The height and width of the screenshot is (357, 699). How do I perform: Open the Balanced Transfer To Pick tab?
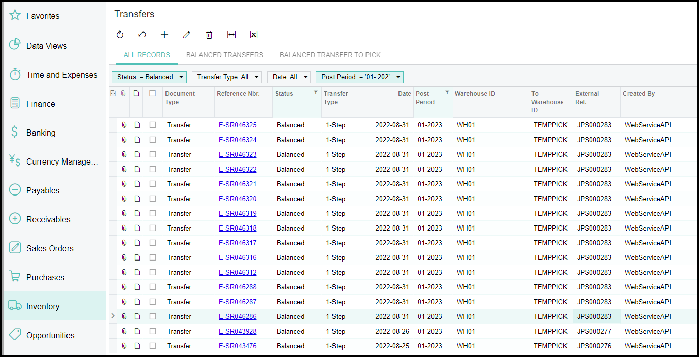pyautogui.click(x=330, y=55)
